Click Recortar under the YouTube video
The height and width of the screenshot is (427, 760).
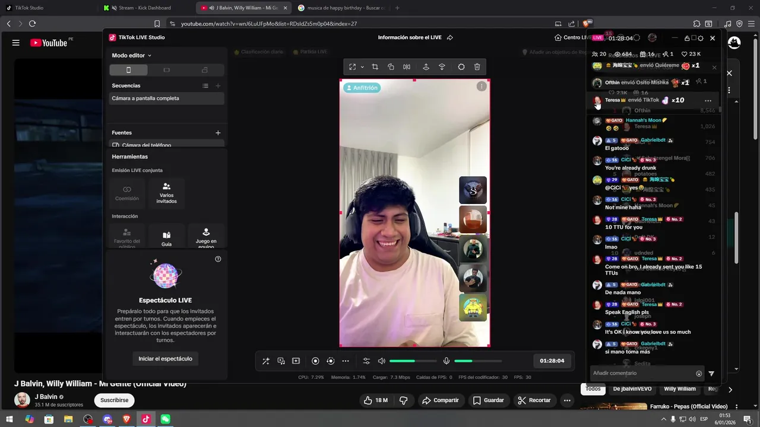tap(534, 400)
